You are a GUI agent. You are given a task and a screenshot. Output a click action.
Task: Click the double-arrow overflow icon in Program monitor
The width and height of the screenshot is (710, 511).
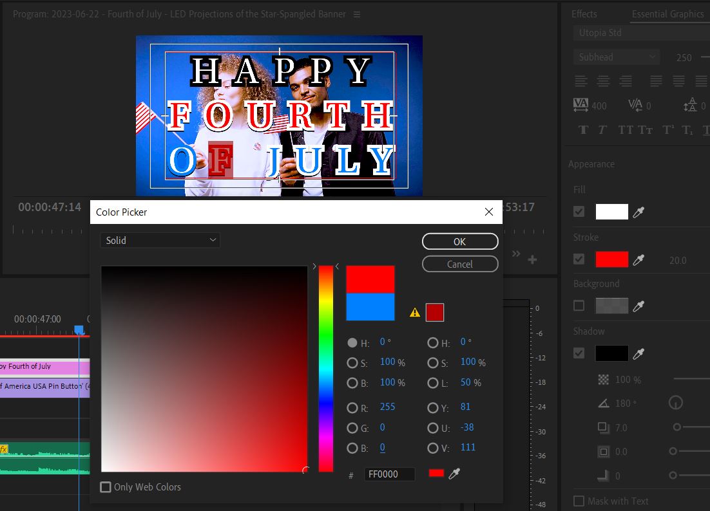[x=516, y=254]
